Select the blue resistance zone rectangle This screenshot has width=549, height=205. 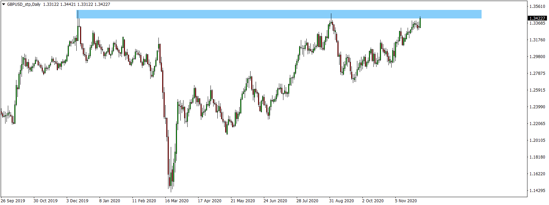[x=279, y=14]
